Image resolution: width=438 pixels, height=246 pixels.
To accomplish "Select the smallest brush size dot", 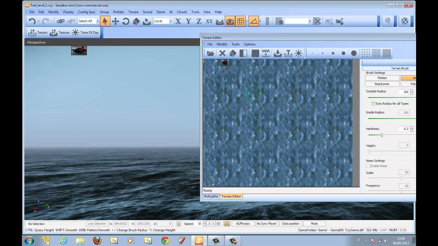I will 312,53.
